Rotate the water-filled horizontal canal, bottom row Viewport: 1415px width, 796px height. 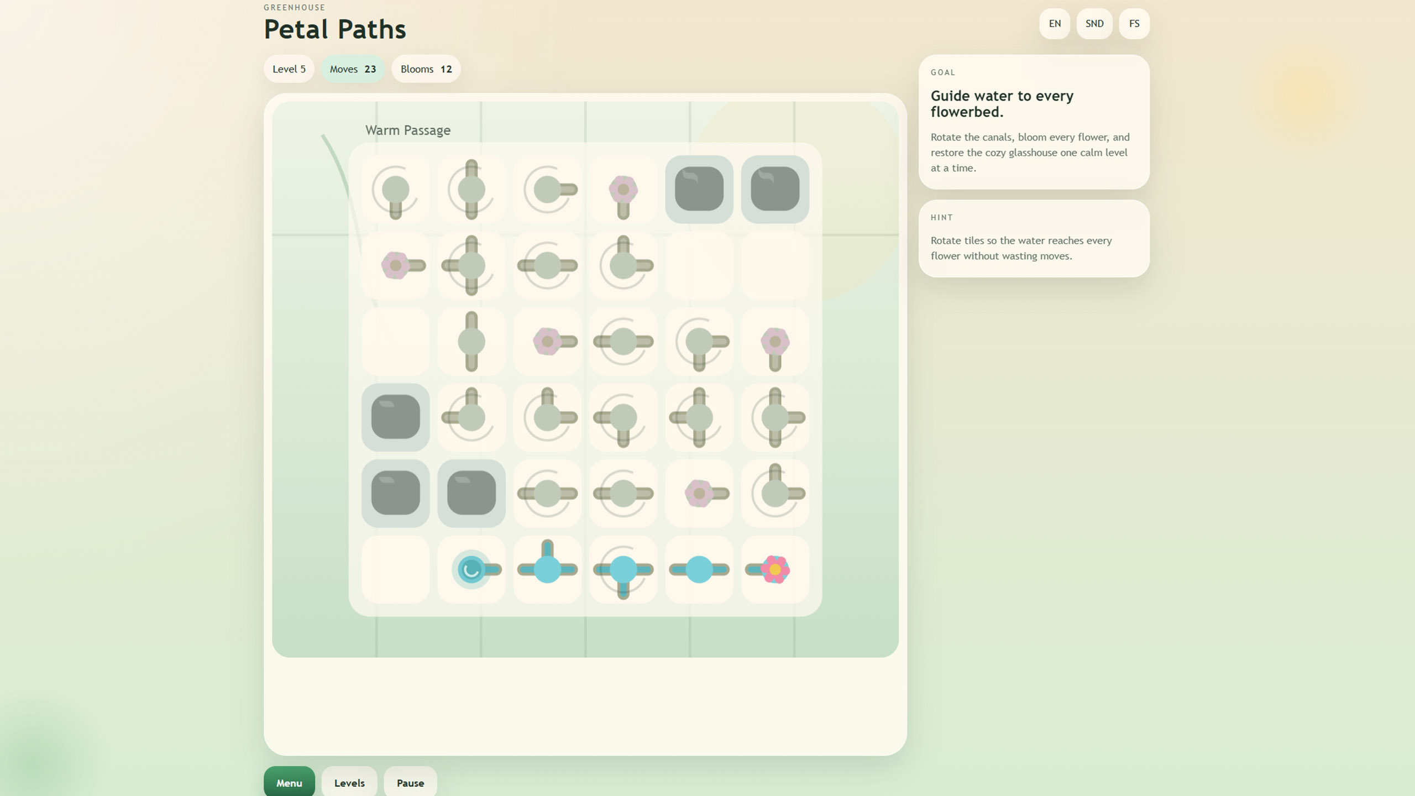click(x=699, y=569)
